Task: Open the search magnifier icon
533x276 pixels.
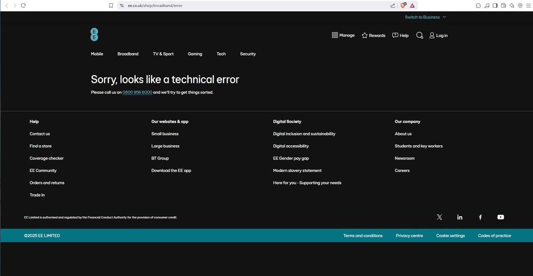Action: pos(419,35)
